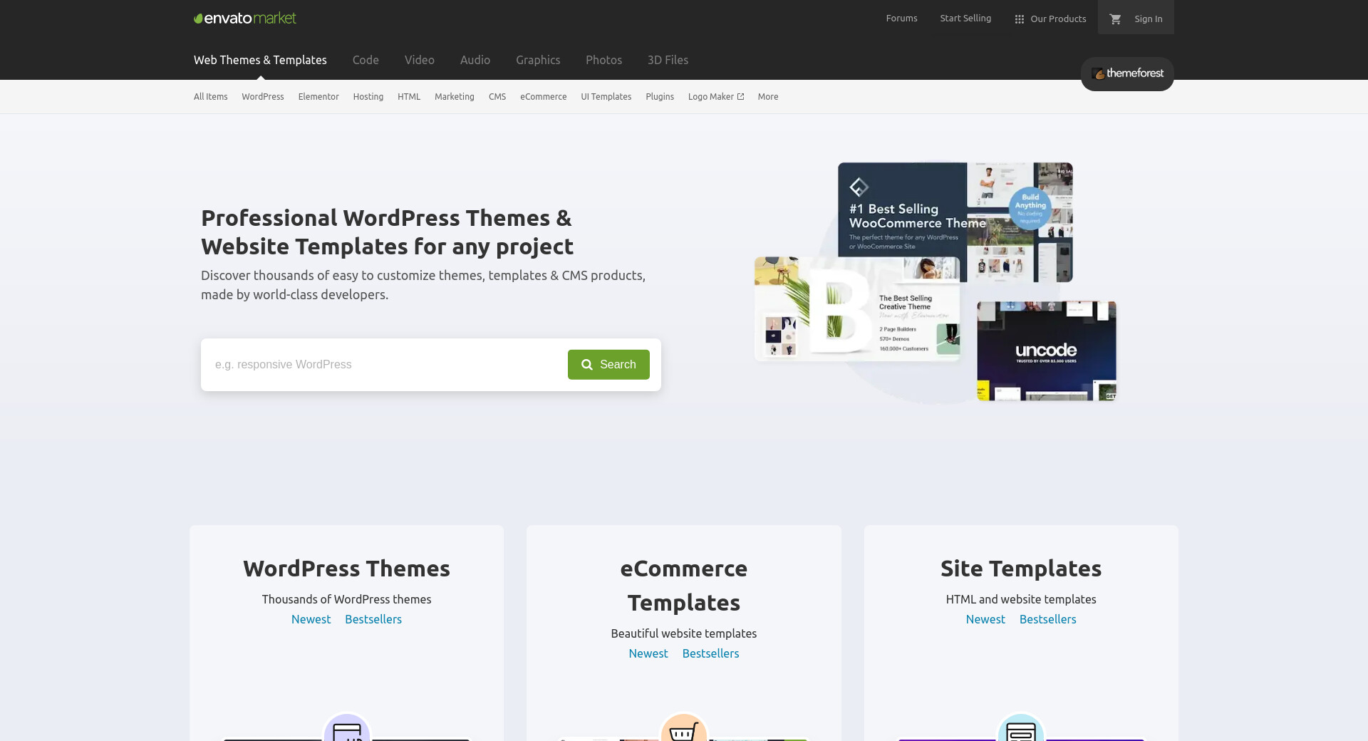
Task: Click the Site Templates card heading
Action: tap(1021, 569)
